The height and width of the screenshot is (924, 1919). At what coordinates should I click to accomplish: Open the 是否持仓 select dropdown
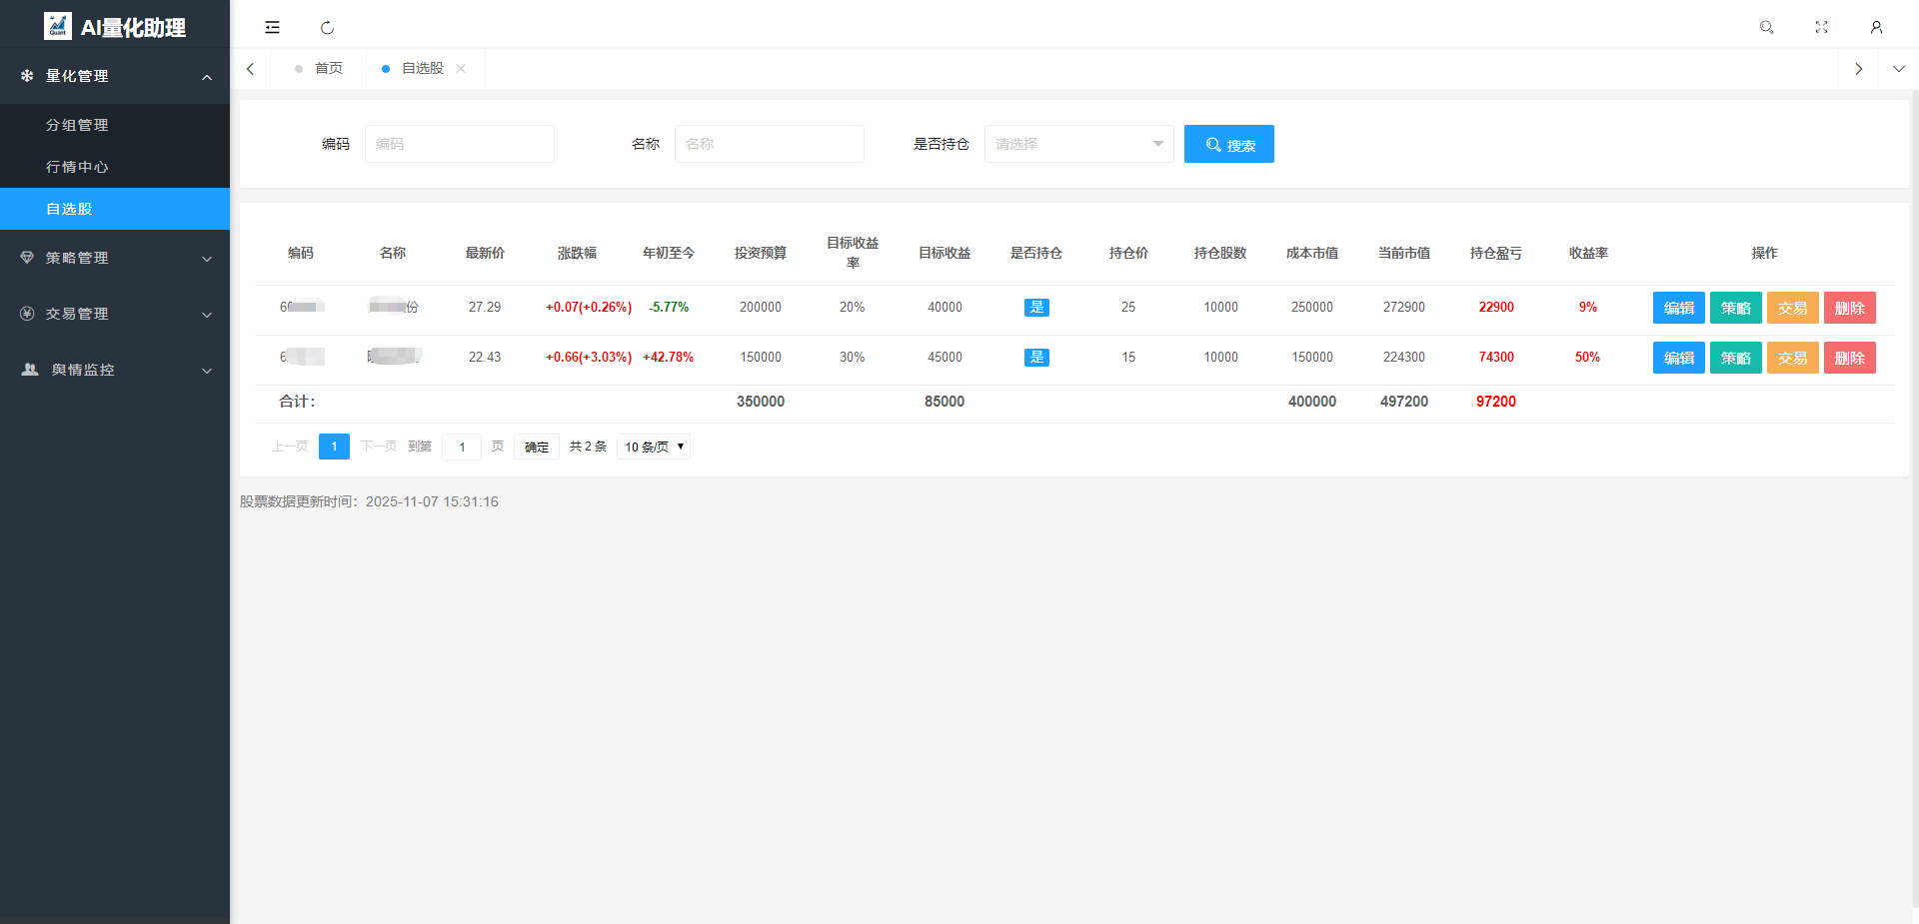pyautogui.click(x=1078, y=144)
